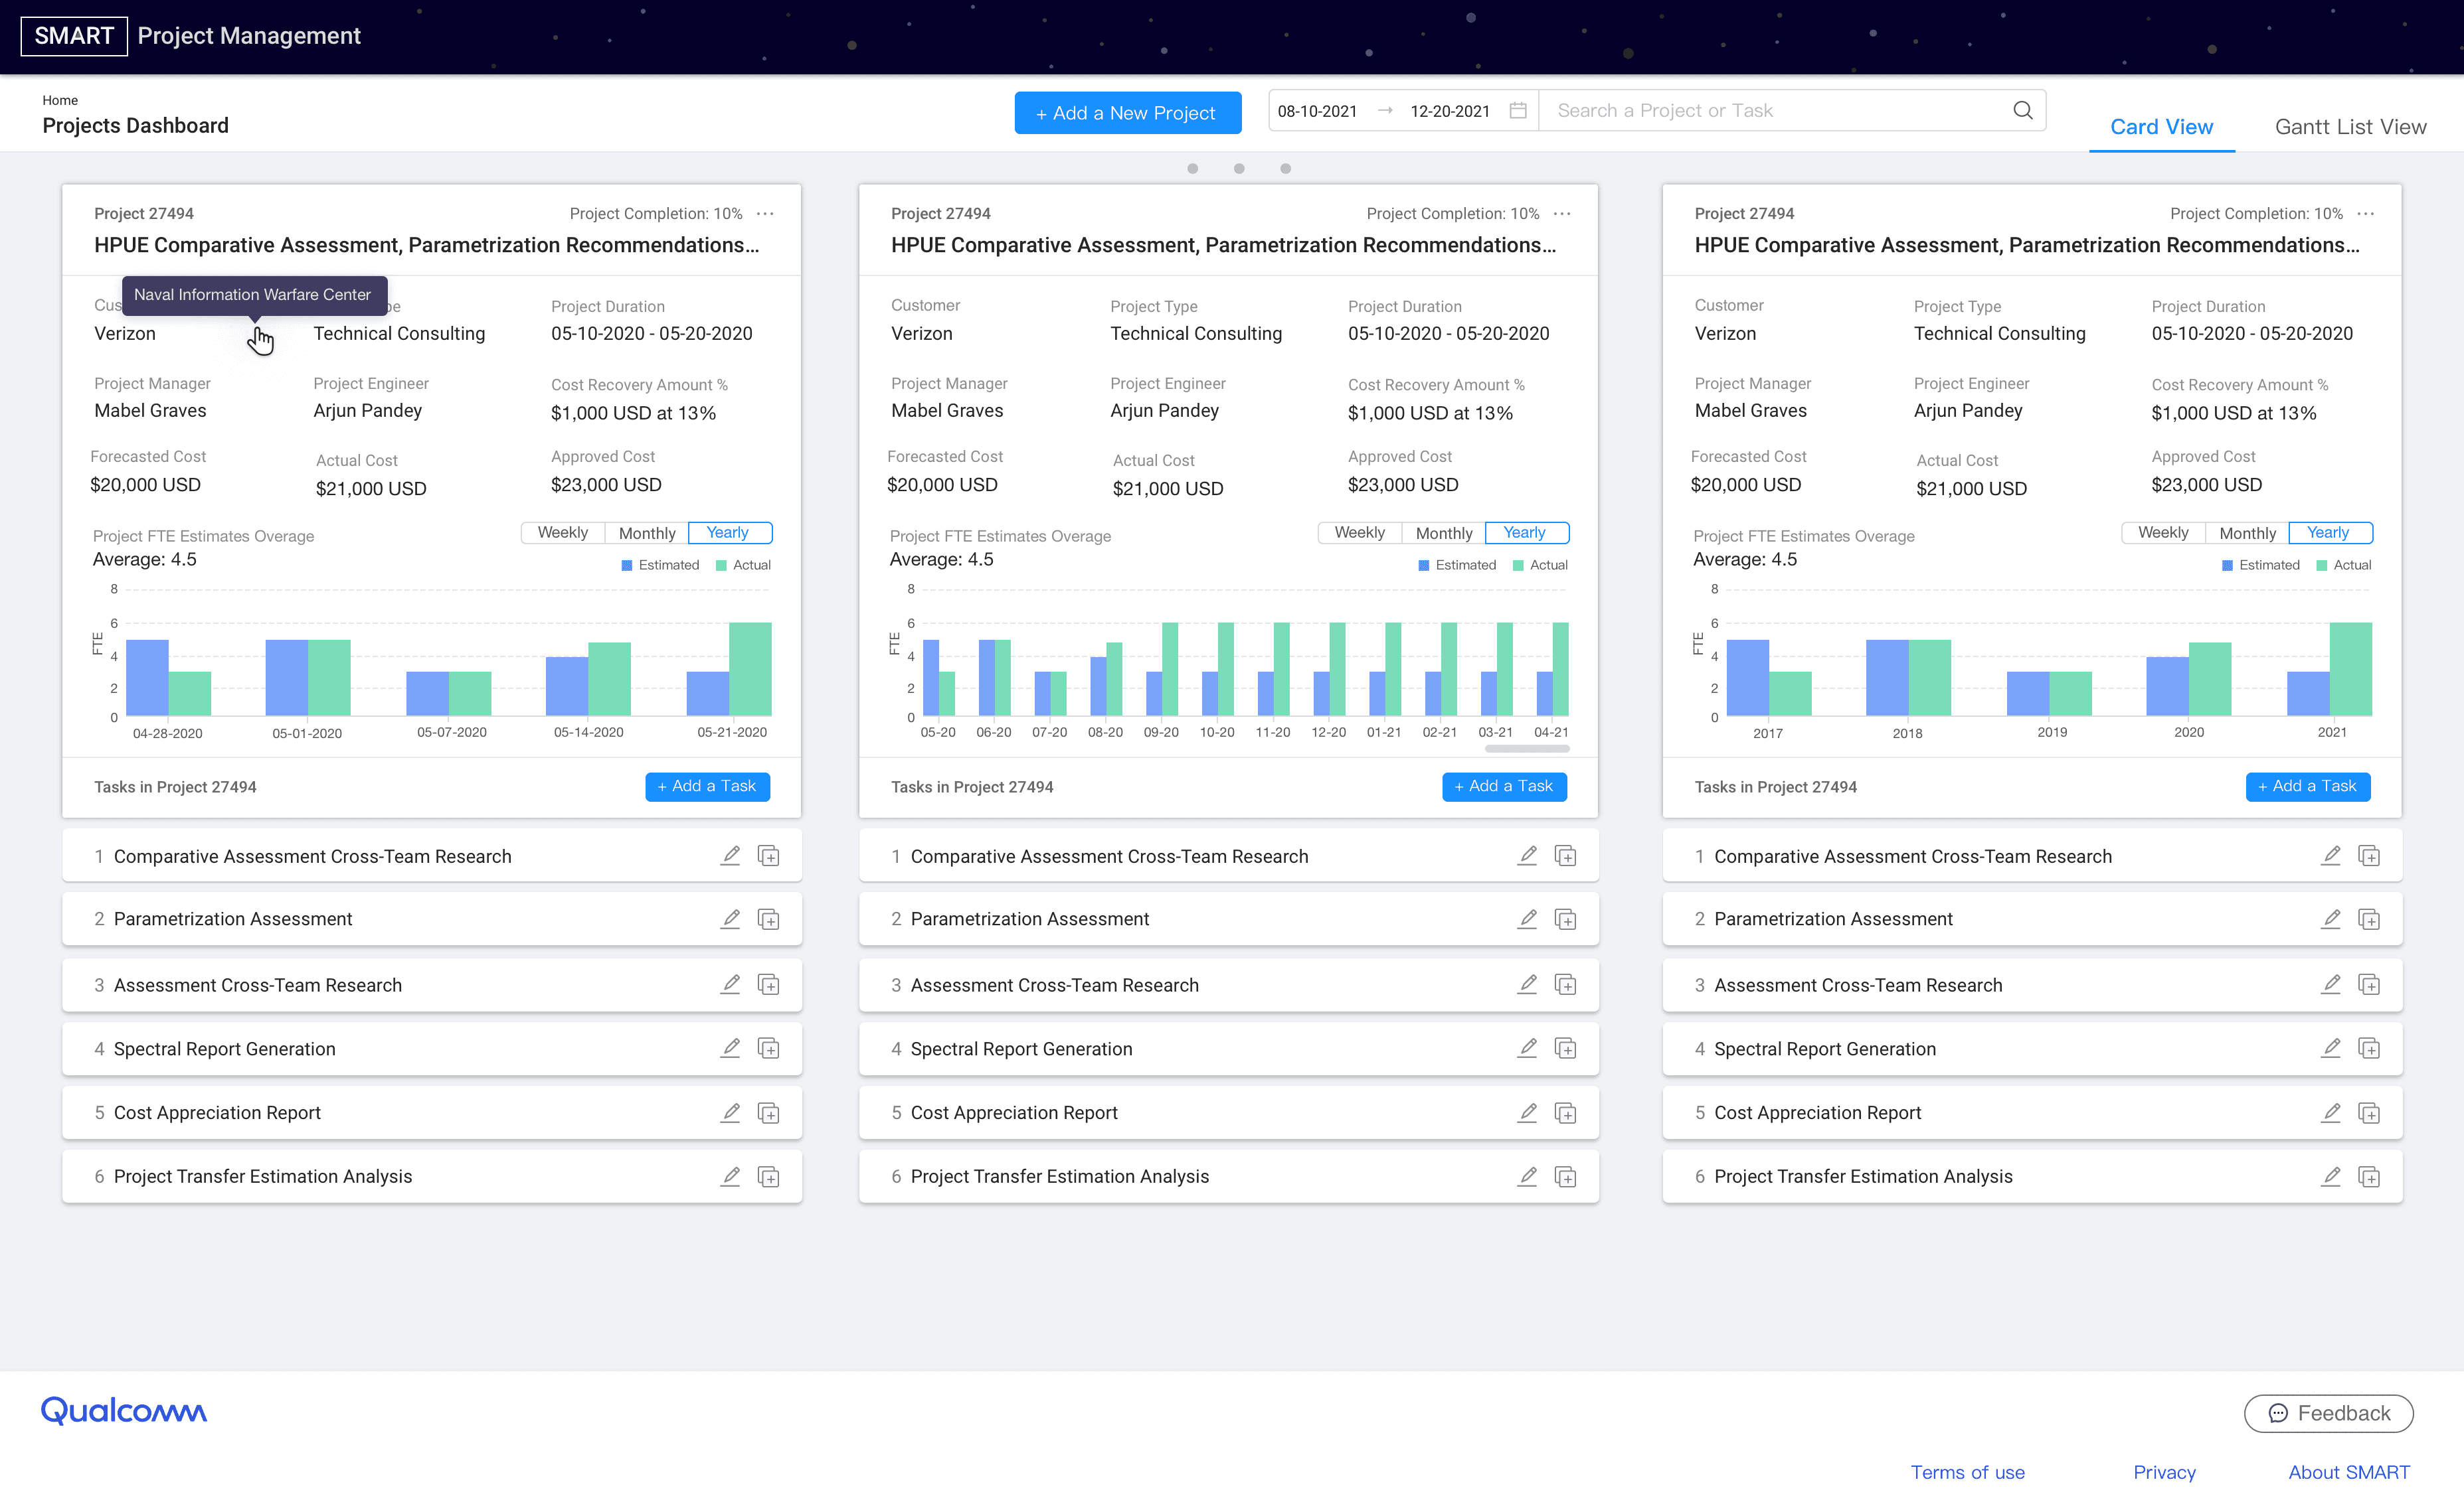Toggle Estimated legend in right card chart

[2260, 565]
